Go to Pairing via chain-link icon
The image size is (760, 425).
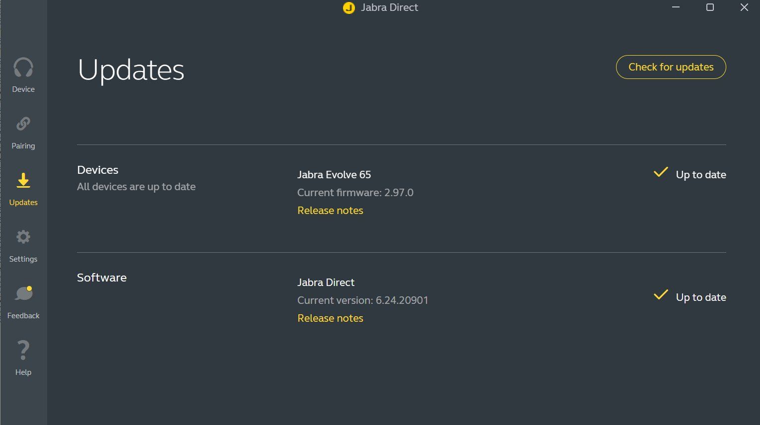pyautogui.click(x=23, y=124)
